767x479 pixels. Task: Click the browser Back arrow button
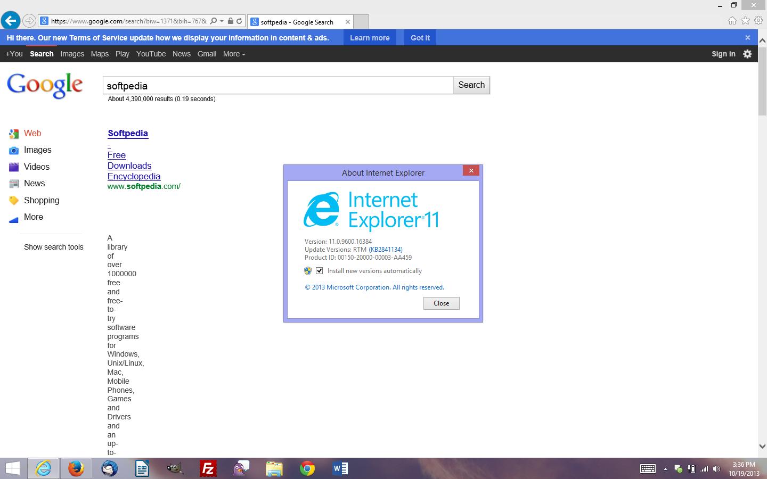[10, 21]
